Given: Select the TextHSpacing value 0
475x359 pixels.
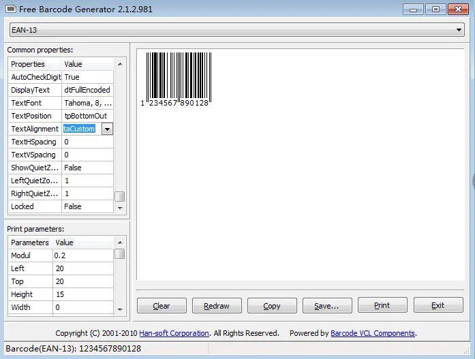Looking at the screenshot, I should [x=87, y=142].
